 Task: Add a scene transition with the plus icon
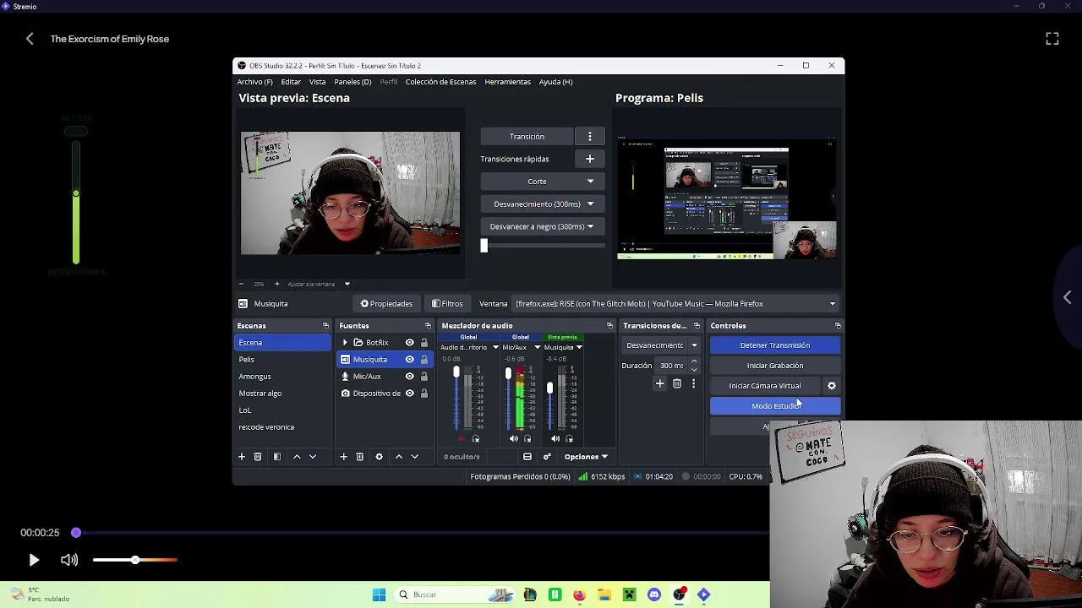660,383
